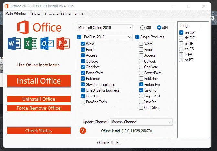
Task: Expand the Update Channel dropdown
Action: pos(141,122)
